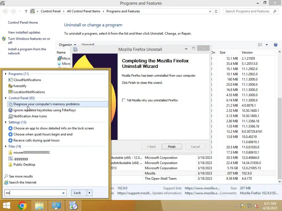Viewport: 282px width, 211px height.
Task: Collapse the Files (14) group
Action: [x=6, y=146]
